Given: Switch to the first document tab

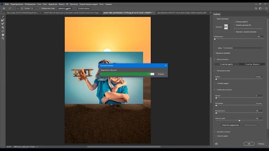Looking at the screenshot, I should coord(24,13).
